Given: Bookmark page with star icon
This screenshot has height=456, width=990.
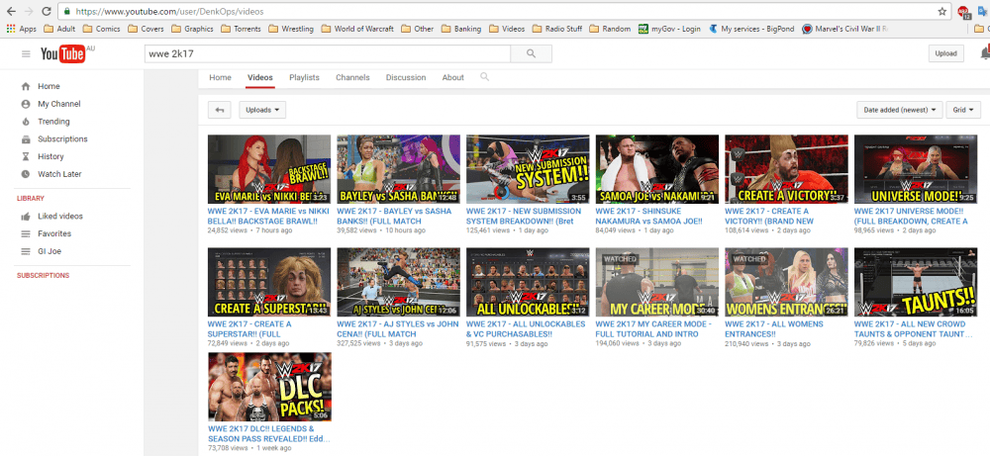Looking at the screenshot, I should click(942, 11).
